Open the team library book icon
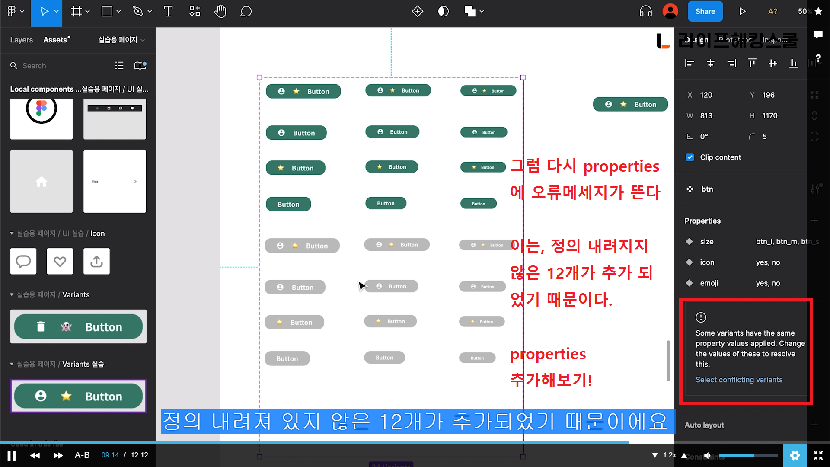This screenshot has height=467, width=830. pos(140,65)
